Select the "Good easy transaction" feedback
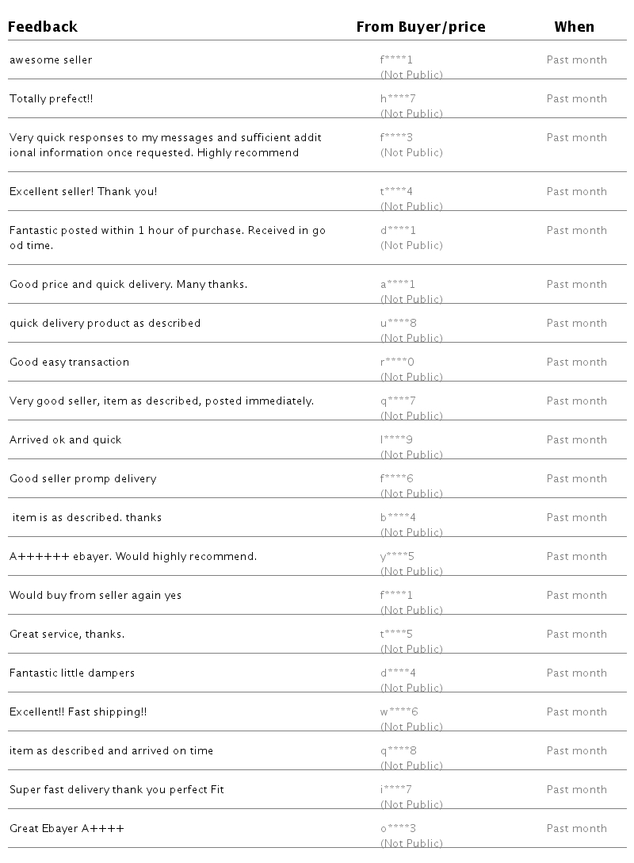This screenshot has height=863, width=634. (x=69, y=362)
